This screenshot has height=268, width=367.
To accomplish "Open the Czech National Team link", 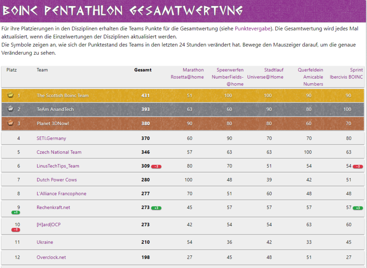I will (59, 152).
